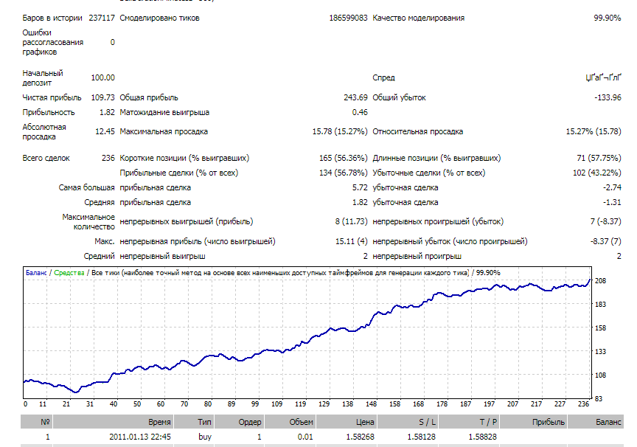Click 'Максимальное количество' row label
The image size is (637, 447).
click(x=88, y=222)
